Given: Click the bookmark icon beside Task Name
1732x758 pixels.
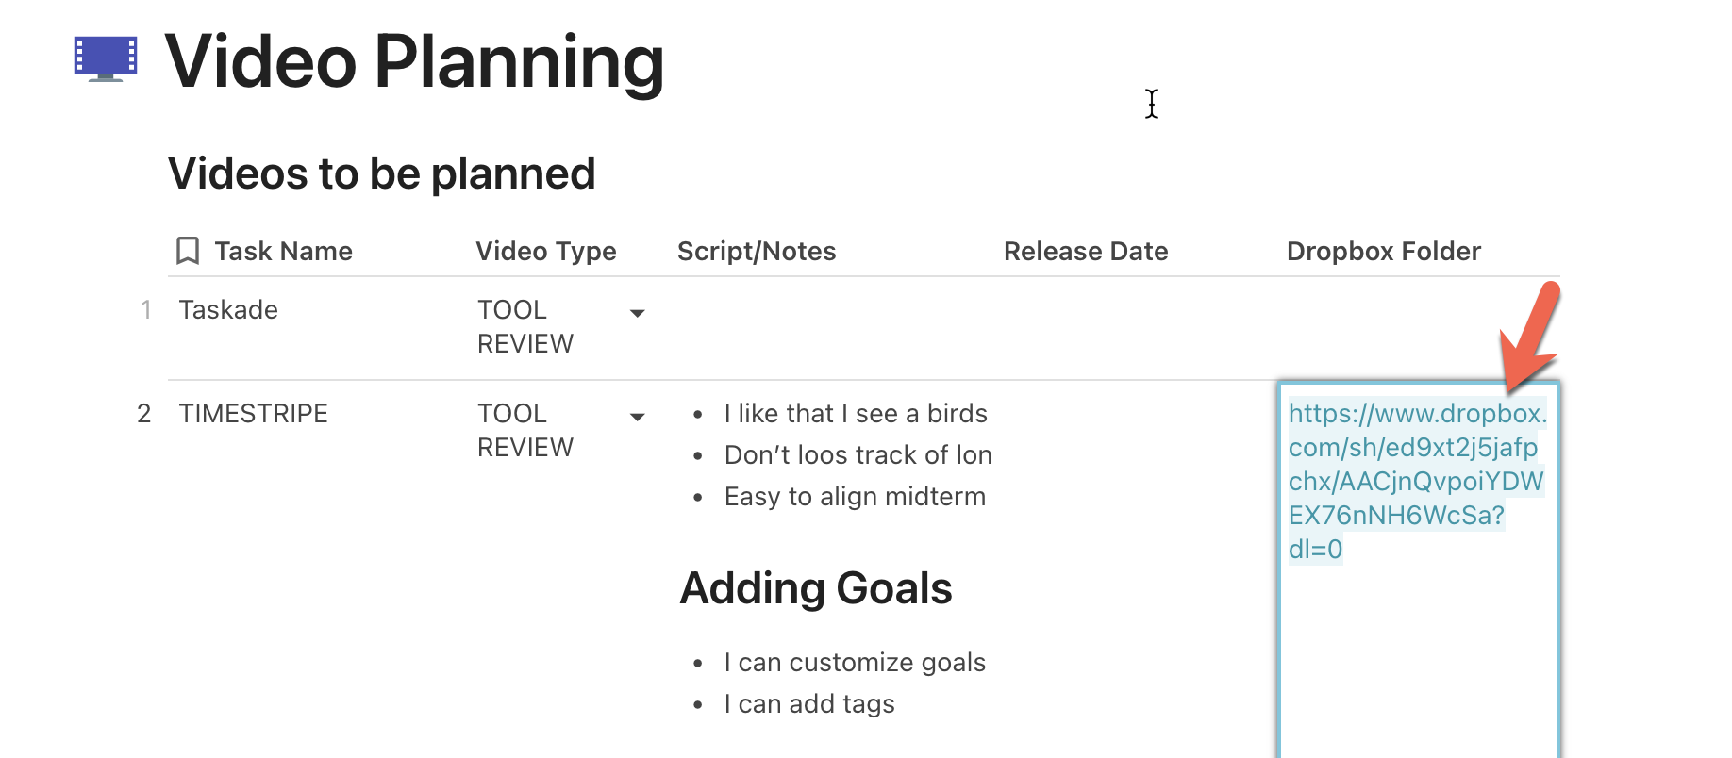Looking at the screenshot, I should 188,251.
